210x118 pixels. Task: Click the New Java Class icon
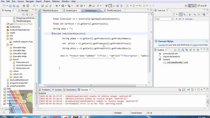point(81,6)
